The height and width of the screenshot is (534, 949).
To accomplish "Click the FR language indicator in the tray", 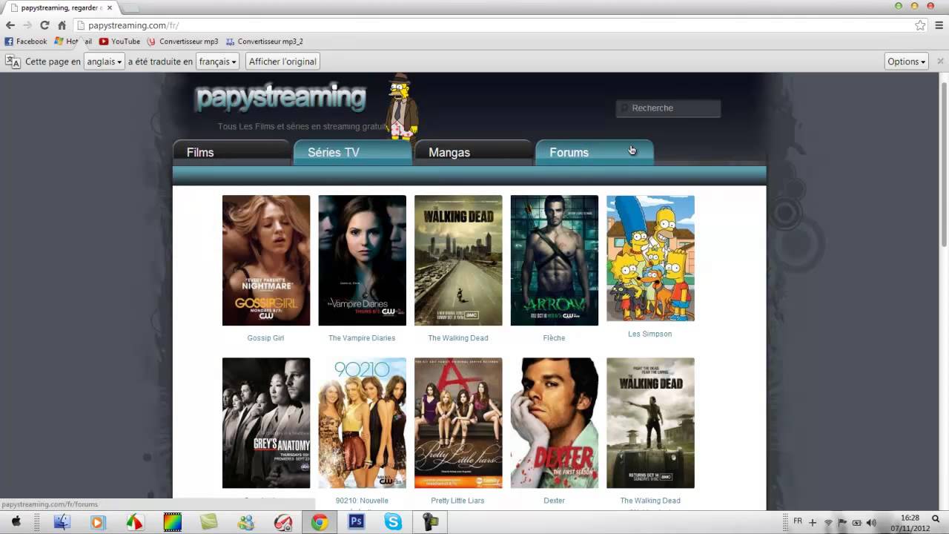I will (798, 521).
